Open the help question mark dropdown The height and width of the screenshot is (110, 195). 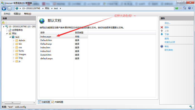click(x=190, y=8)
